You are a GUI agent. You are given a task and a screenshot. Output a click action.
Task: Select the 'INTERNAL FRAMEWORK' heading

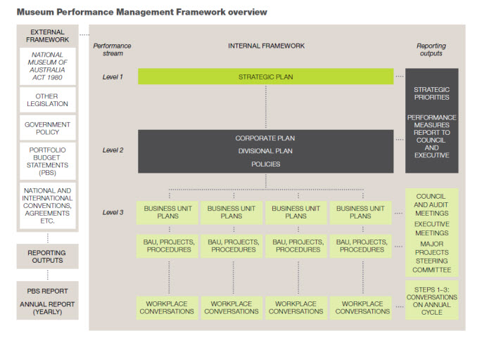pyautogui.click(x=266, y=46)
